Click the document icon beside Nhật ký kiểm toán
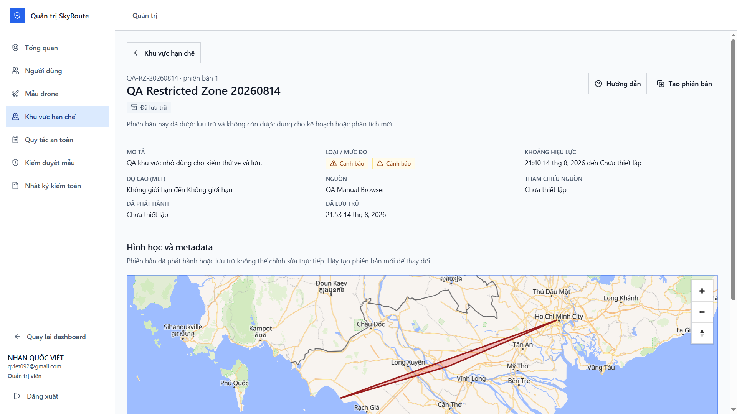Image resolution: width=737 pixels, height=414 pixels. point(15,186)
